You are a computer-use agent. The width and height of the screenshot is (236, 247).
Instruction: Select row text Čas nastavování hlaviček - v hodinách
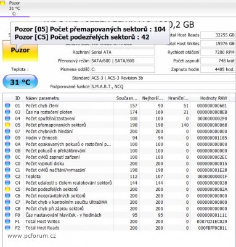point(63,215)
